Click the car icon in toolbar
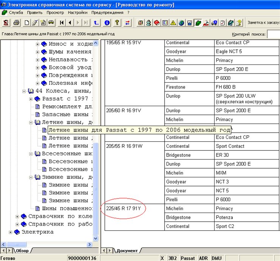 tap(51, 23)
